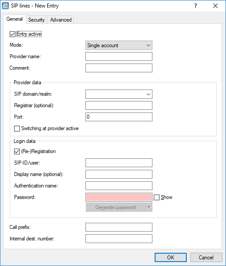The height and width of the screenshot is (266, 226).
Task: Switch to the Advanced tab
Action: [x=61, y=20]
